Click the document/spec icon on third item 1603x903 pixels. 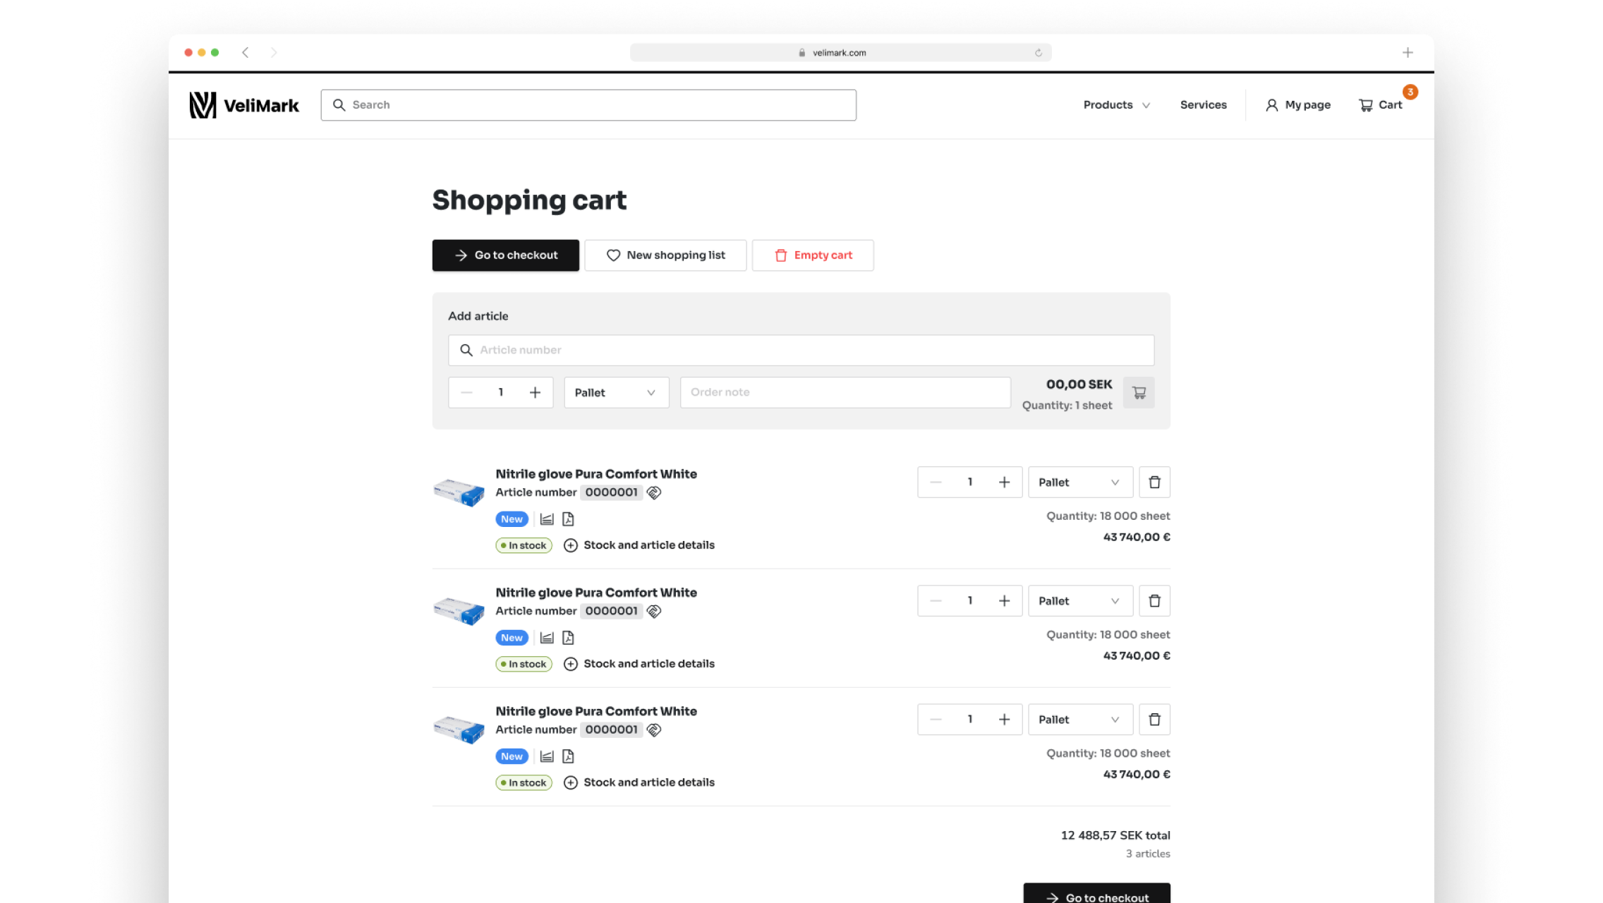pyautogui.click(x=568, y=756)
